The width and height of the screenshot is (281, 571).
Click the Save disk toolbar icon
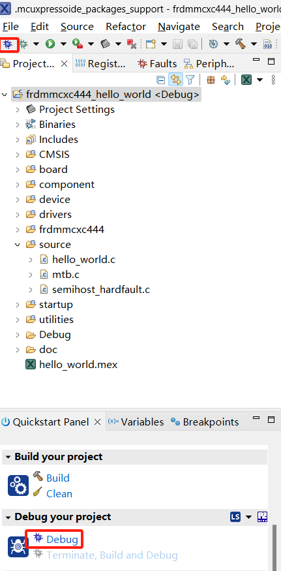click(x=177, y=44)
